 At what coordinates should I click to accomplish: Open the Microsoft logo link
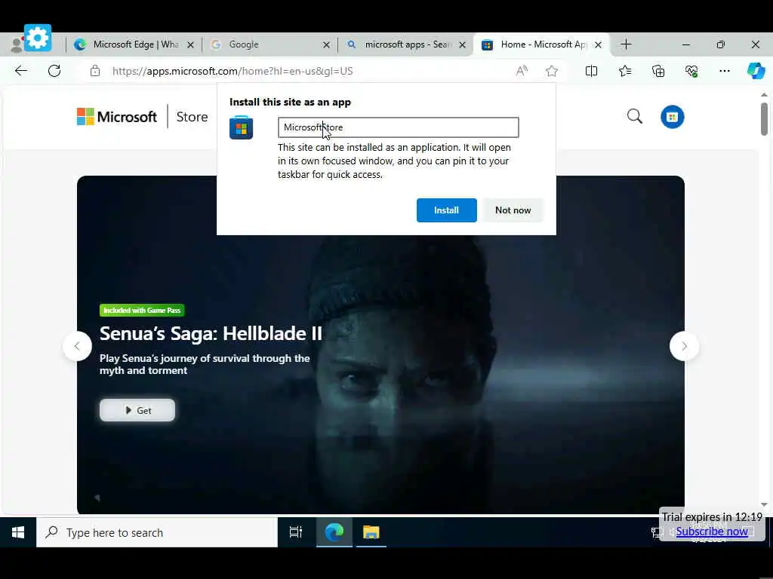click(117, 117)
